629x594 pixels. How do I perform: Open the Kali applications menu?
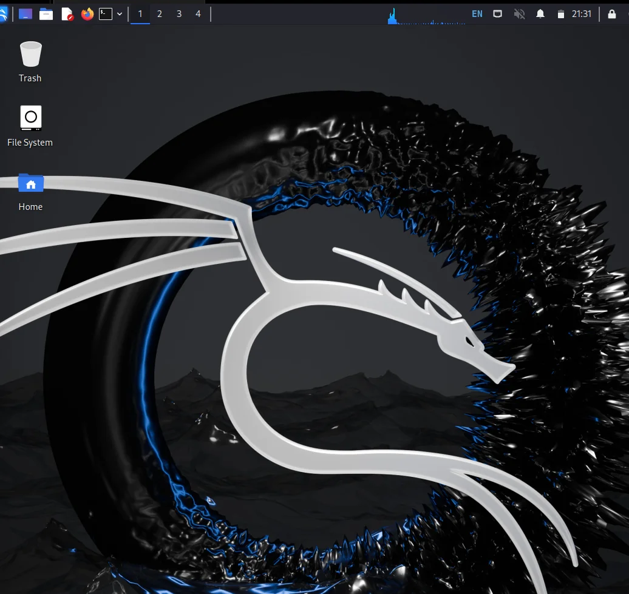pyautogui.click(x=3, y=14)
